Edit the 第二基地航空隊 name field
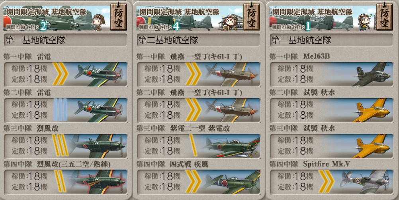The width and height of the screenshot is (399, 200). point(198,40)
